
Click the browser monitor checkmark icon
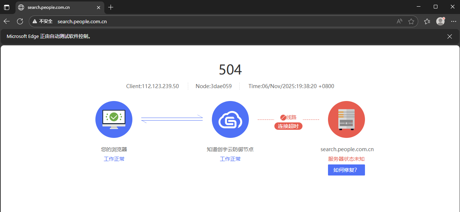114,119
